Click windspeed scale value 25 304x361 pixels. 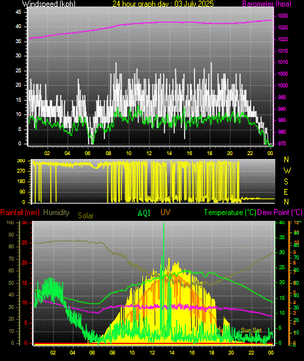point(18,70)
